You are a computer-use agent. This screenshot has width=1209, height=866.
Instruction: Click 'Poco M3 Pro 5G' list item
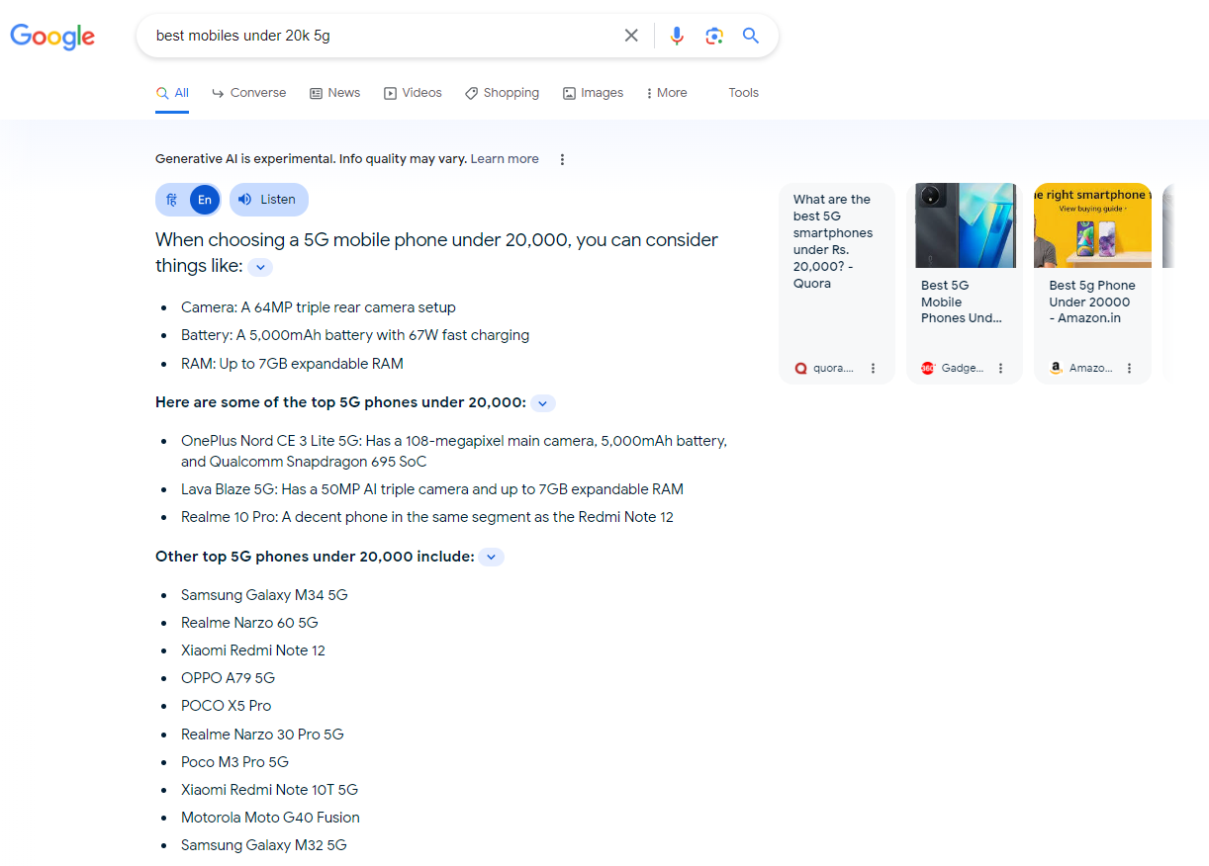pyautogui.click(x=234, y=762)
